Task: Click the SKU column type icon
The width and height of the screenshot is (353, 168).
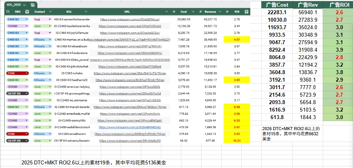Action: [x=8, y=12]
